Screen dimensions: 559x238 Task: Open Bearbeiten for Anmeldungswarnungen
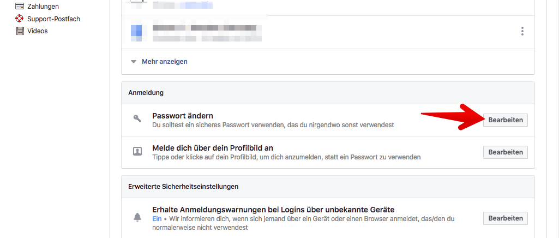(x=506, y=218)
